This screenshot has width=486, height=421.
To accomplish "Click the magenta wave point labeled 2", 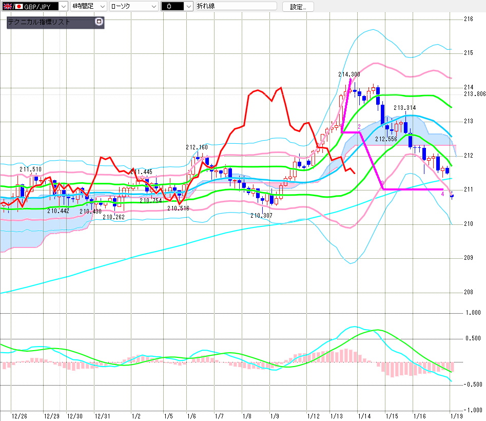I will tap(359, 126).
